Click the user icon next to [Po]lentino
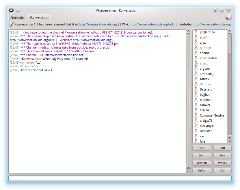240x190 pixels. (x=196, y=32)
